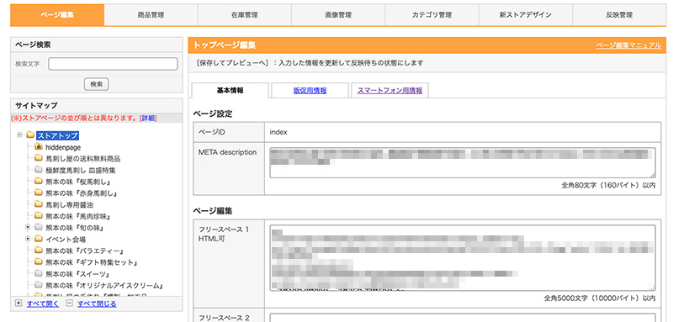Select 馬刺し専用醤油 in the sitemap

click(x=69, y=204)
